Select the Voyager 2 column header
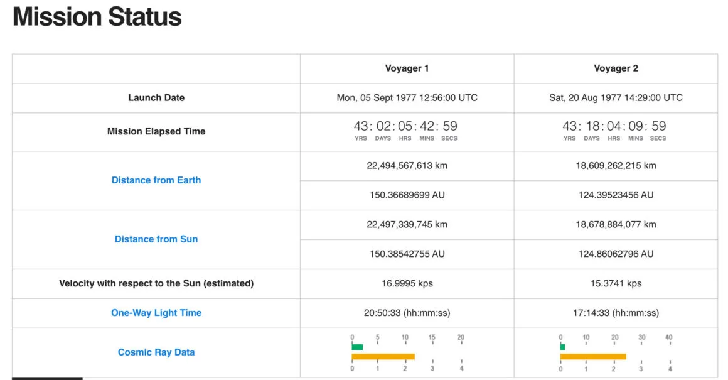728x380 pixels. tap(616, 68)
